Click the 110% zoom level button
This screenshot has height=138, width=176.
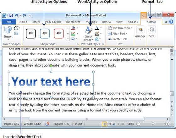point(131,124)
